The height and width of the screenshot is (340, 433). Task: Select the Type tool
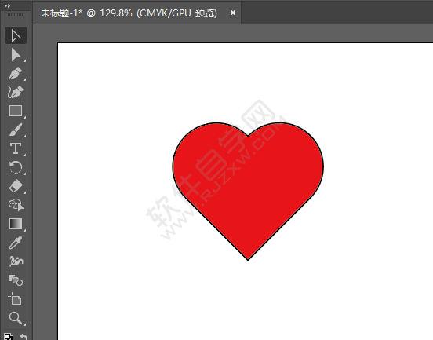tap(16, 148)
